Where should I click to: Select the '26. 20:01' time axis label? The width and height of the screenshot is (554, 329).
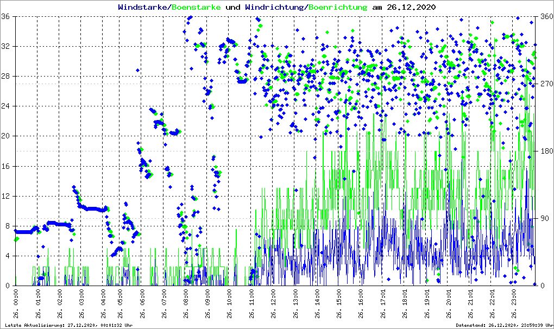(x=449, y=306)
